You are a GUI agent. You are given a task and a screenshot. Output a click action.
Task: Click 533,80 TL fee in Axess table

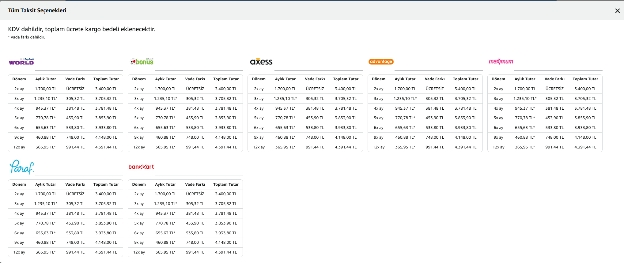point(315,128)
